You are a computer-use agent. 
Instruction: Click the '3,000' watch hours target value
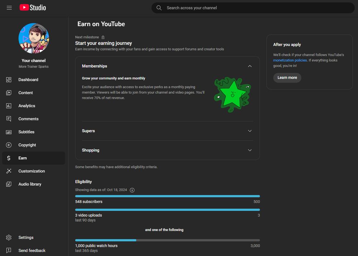pyautogui.click(x=255, y=246)
